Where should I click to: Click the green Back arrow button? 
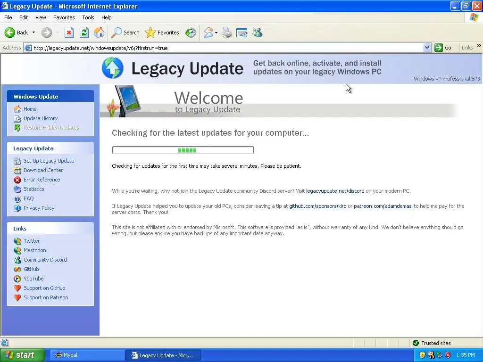10,33
